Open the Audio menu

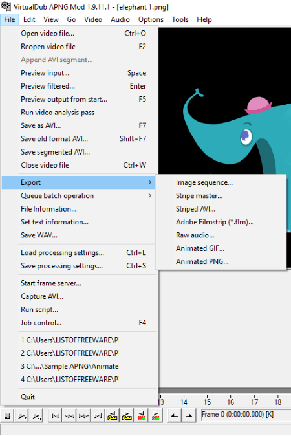(120, 20)
